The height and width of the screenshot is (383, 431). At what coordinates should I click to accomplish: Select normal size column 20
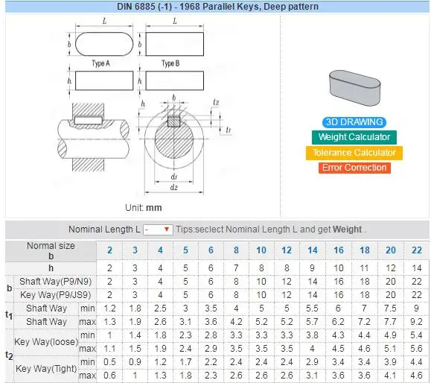(x=391, y=250)
